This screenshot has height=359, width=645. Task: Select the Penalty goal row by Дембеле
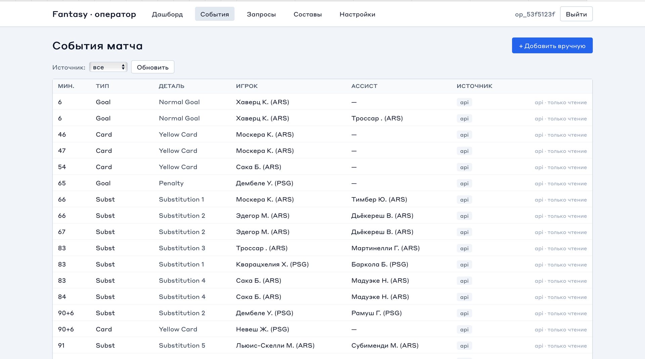coord(322,183)
